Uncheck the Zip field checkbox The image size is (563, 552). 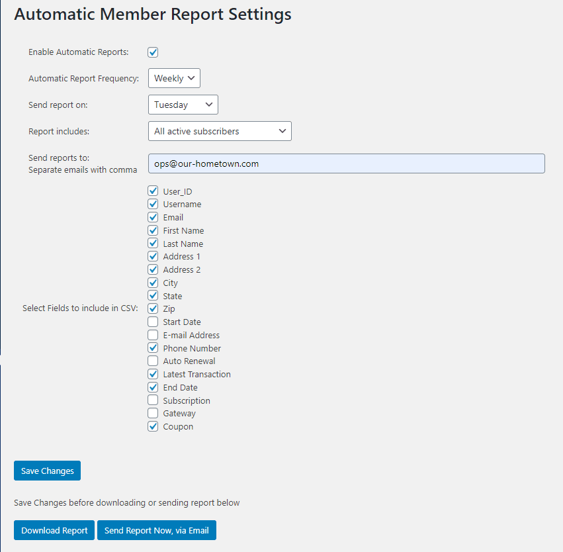(x=153, y=308)
